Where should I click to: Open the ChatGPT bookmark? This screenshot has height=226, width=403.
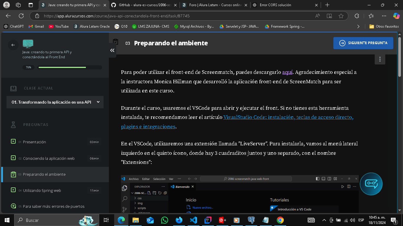click(x=14, y=26)
